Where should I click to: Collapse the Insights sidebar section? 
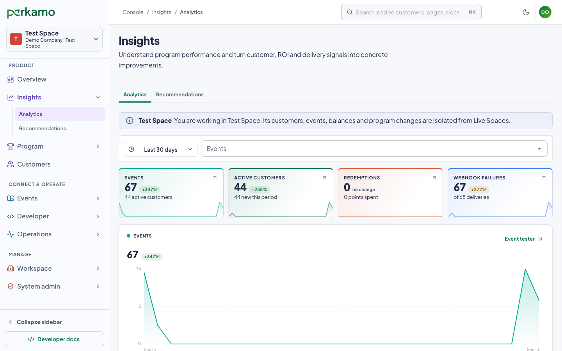(x=98, y=97)
